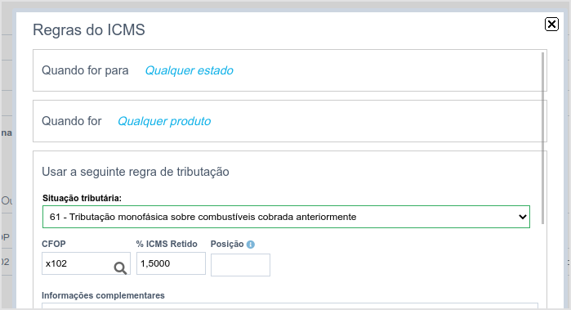
Task: Click the CFOP search magnifier icon
Action: 120,268
